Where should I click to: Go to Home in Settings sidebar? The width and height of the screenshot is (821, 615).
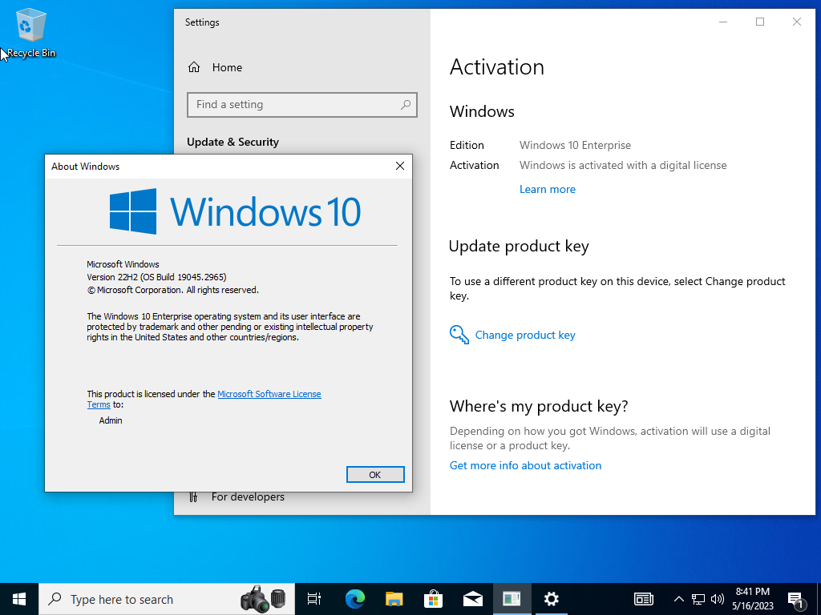tap(227, 67)
